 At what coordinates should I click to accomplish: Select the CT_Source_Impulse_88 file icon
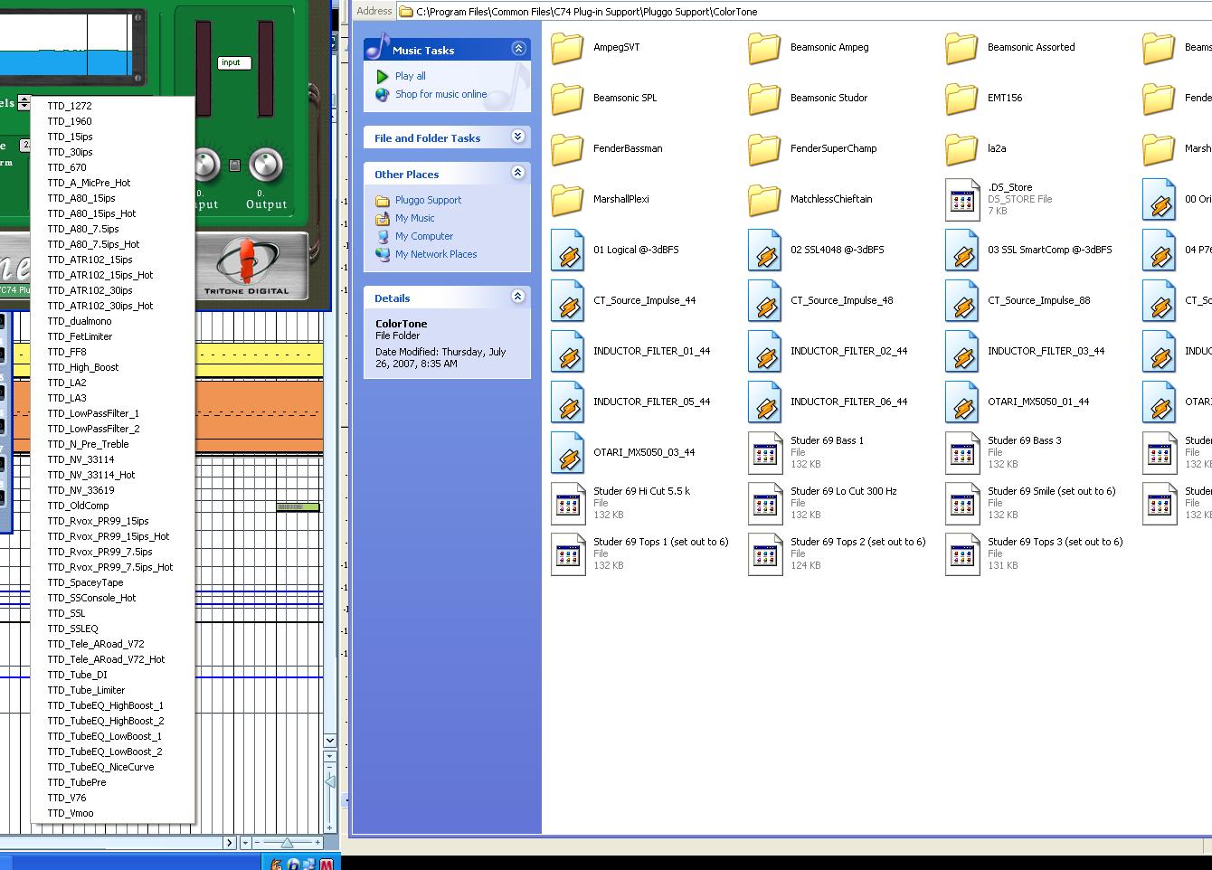(x=962, y=301)
